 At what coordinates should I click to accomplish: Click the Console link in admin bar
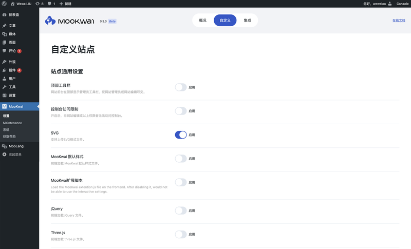[402, 4]
